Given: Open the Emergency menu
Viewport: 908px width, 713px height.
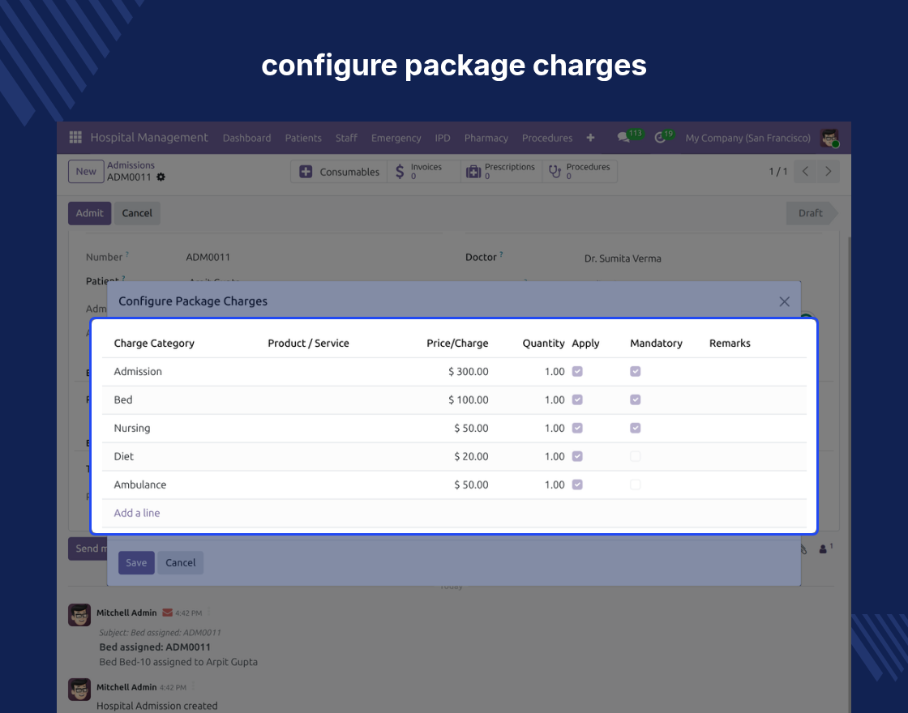Looking at the screenshot, I should pyautogui.click(x=396, y=138).
